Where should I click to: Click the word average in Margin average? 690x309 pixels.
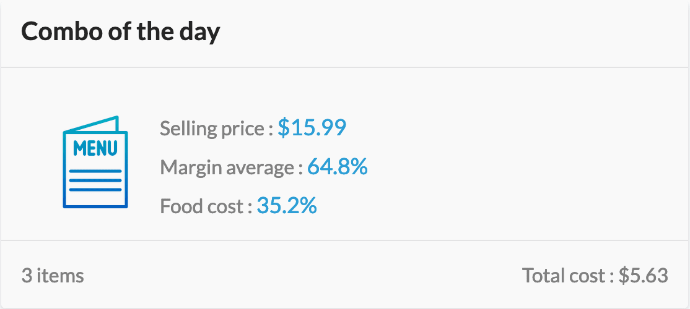tap(260, 169)
